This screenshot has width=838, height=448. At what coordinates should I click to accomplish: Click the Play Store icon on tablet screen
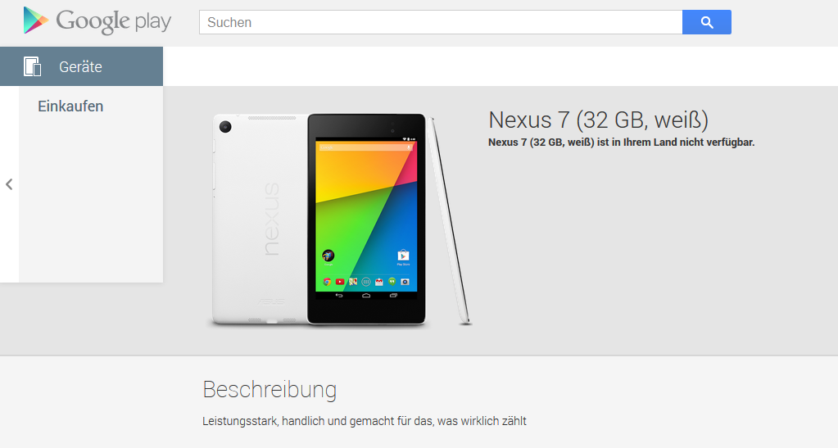403,255
